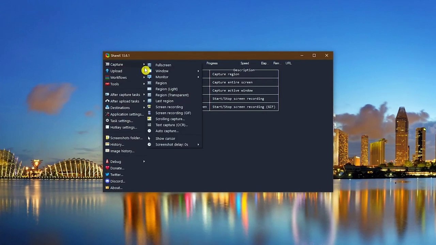Click the Last region icon
The image size is (436, 245).
click(x=149, y=101)
